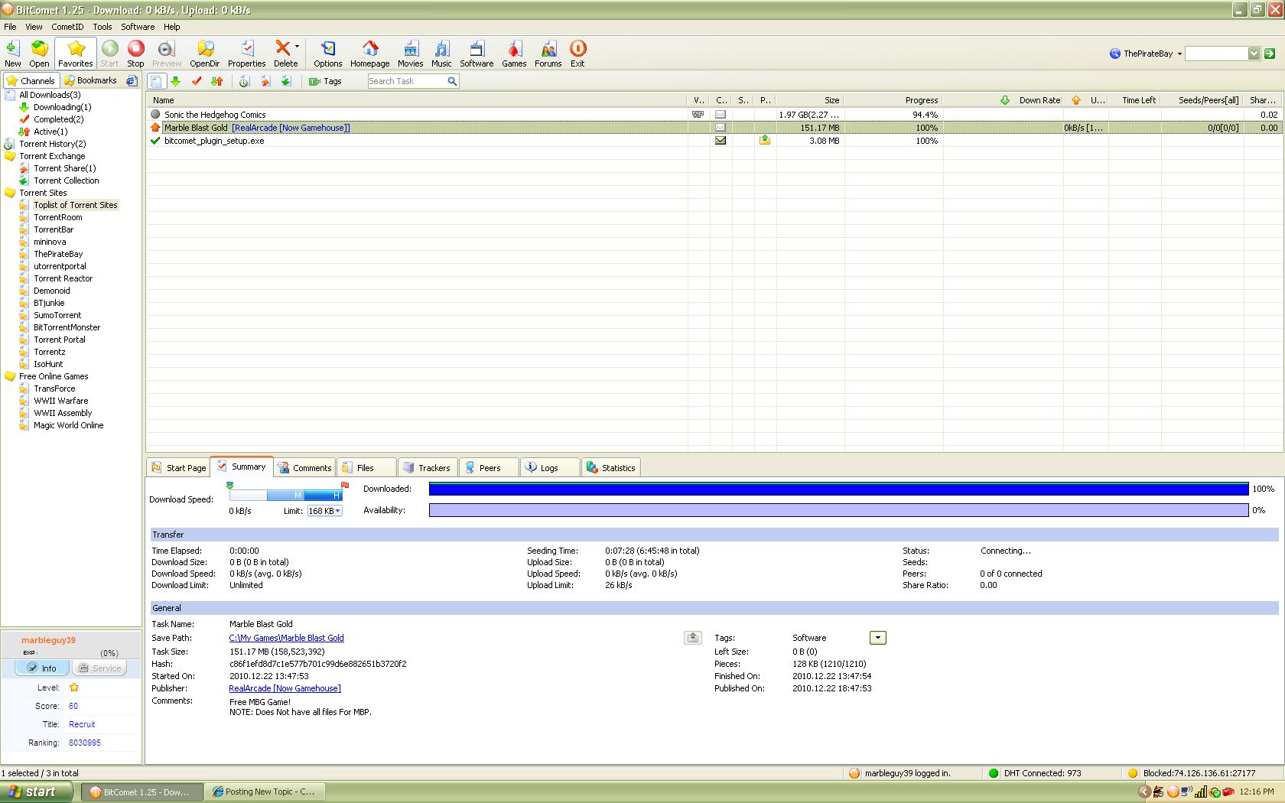Select the Torrent Sites folder
The image size is (1285, 803).
click(43, 193)
